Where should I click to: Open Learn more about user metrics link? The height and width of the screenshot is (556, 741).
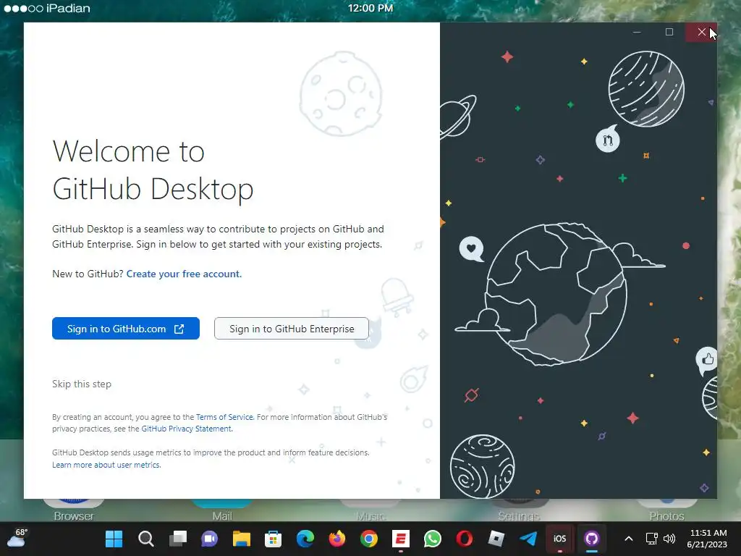click(106, 465)
